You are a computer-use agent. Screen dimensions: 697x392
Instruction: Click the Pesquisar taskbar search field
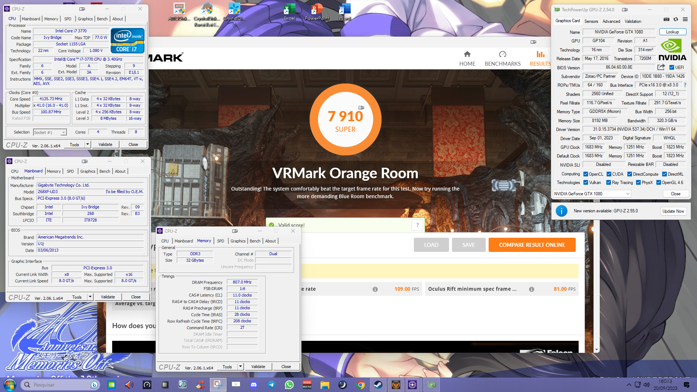point(60,385)
